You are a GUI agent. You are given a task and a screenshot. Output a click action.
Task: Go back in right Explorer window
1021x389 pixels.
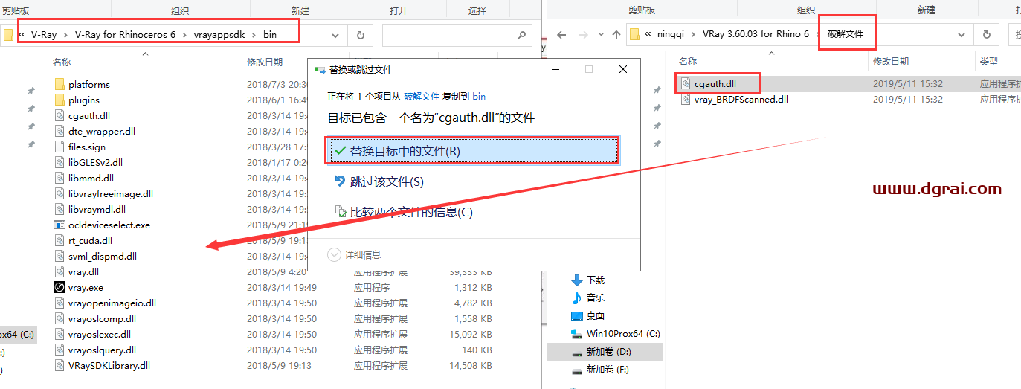pyautogui.click(x=562, y=35)
